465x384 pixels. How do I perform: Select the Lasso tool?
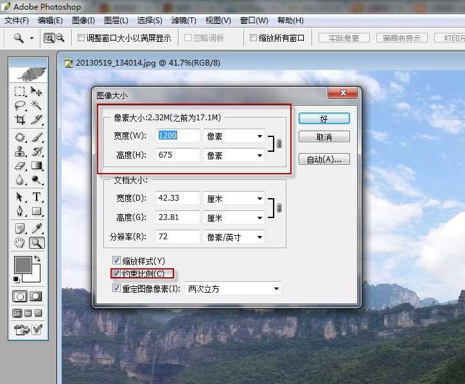click(x=20, y=105)
